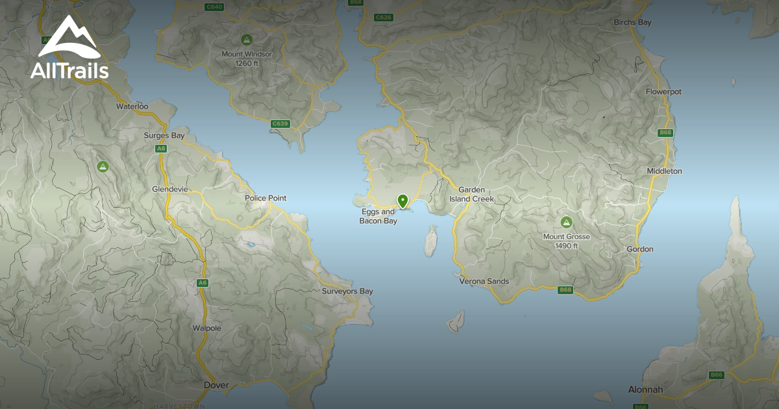Click the B68 shield below Flowerpot
This screenshot has width=779, height=409.
click(x=665, y=132)
